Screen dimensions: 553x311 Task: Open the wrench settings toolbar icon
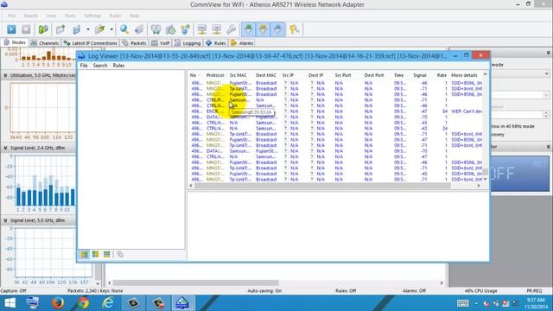[232, 29]
